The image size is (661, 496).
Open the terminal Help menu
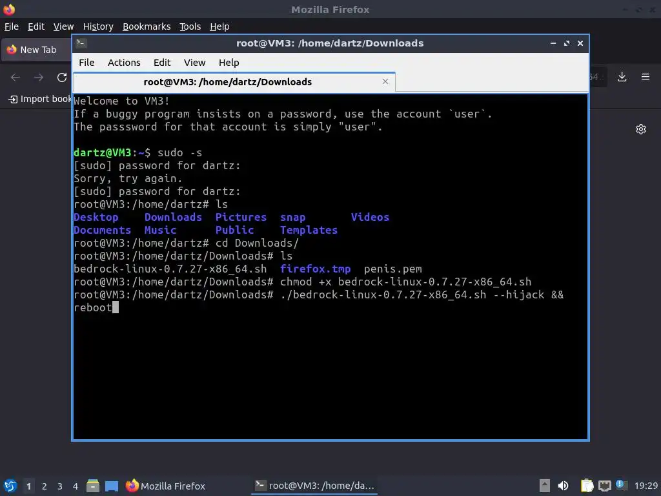[229, 63]
